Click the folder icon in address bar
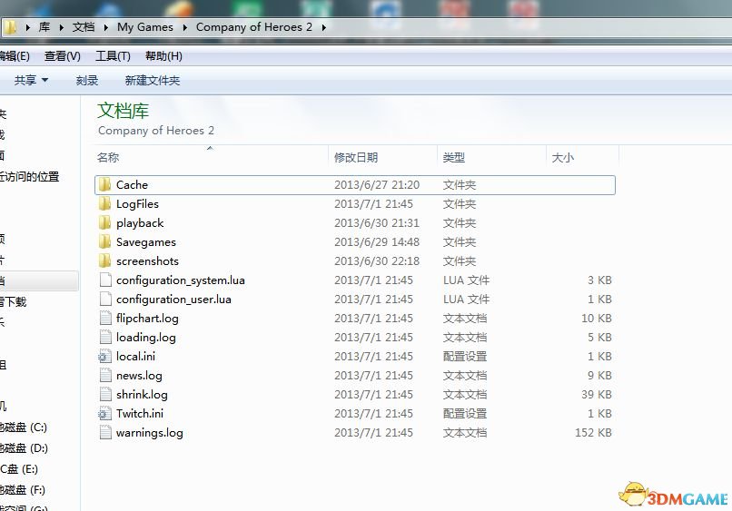Screen dimensions: 732x511 point(9,27)
